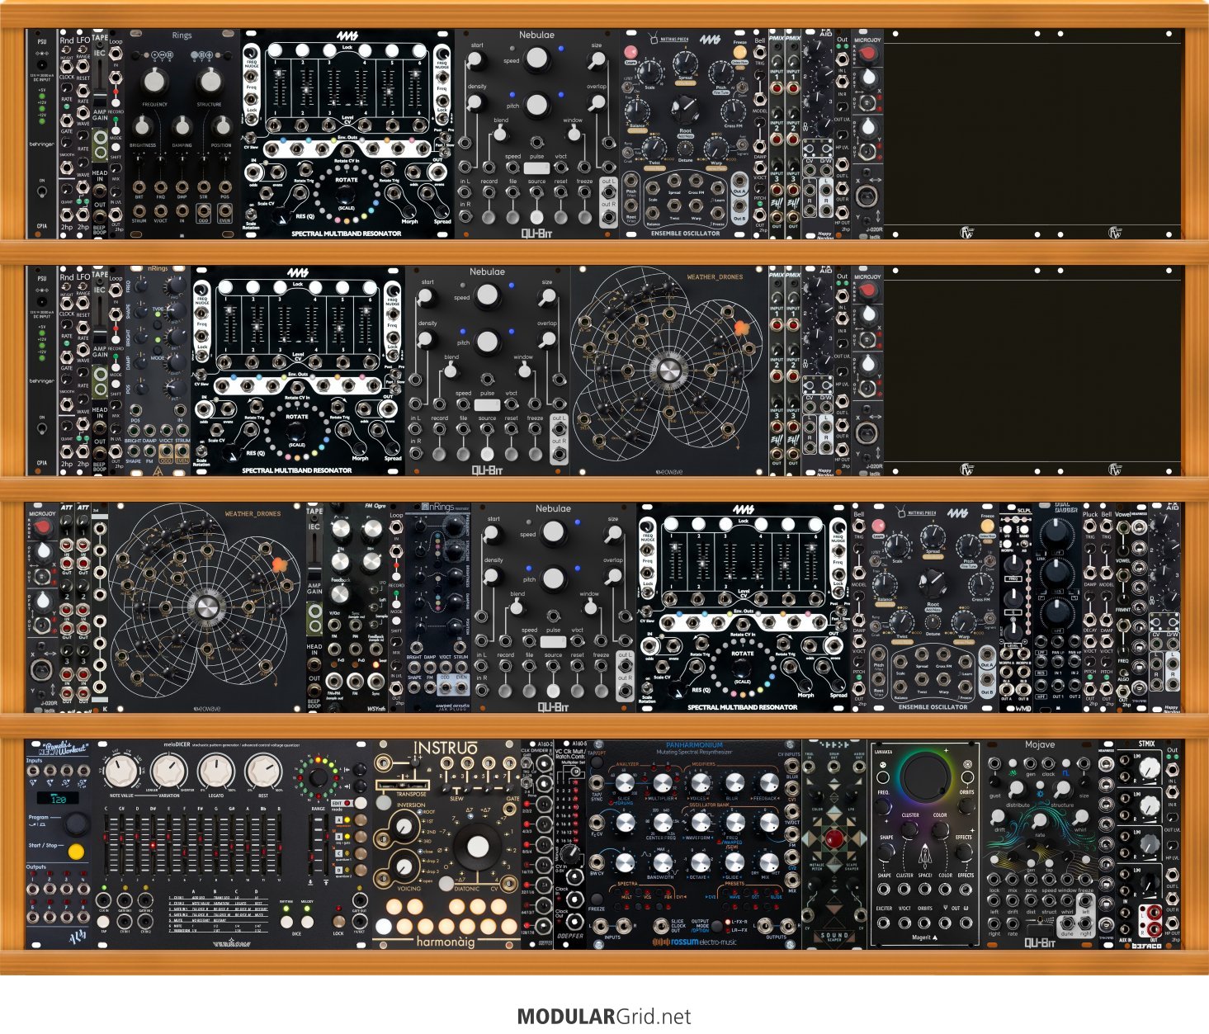Click the meloDICER NOTE VALUE knob
Screen dimensions: 1209x1034
point(121,772)
